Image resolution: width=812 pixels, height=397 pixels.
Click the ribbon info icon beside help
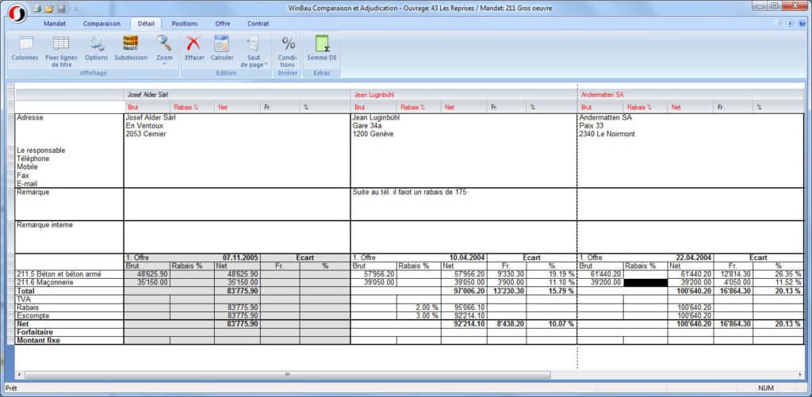click(x=790, y=23)
